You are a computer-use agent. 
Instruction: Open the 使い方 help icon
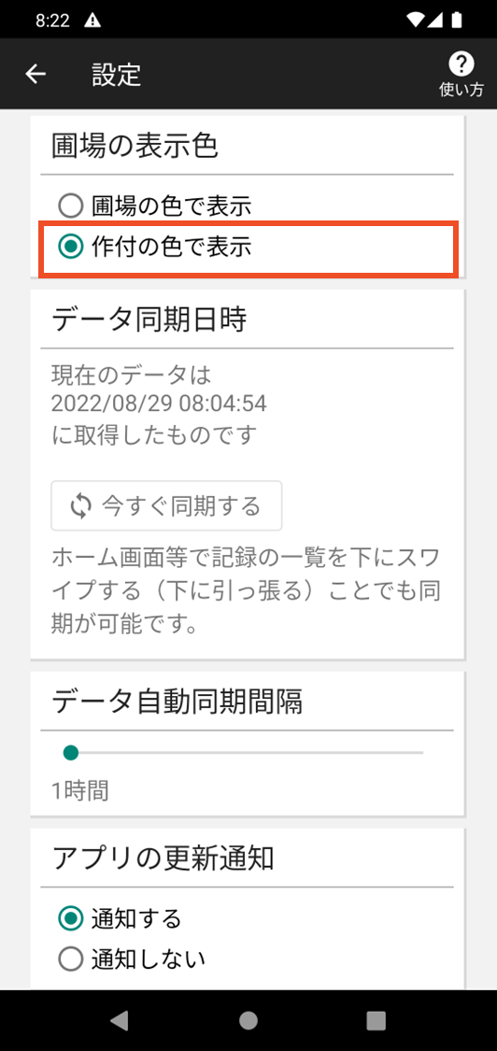461,64
